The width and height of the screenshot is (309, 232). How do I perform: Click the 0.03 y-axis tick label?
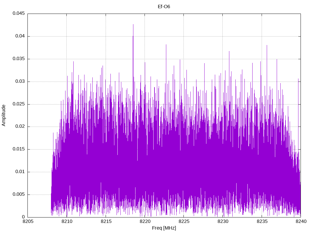tap(20, 81)
